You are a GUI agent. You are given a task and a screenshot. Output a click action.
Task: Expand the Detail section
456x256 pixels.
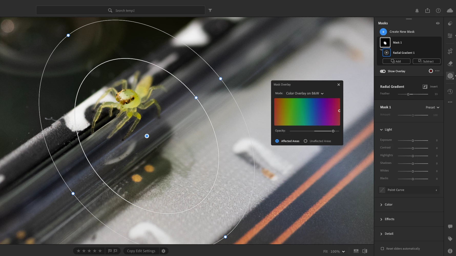pyautogui.click(x=381, y=234)
